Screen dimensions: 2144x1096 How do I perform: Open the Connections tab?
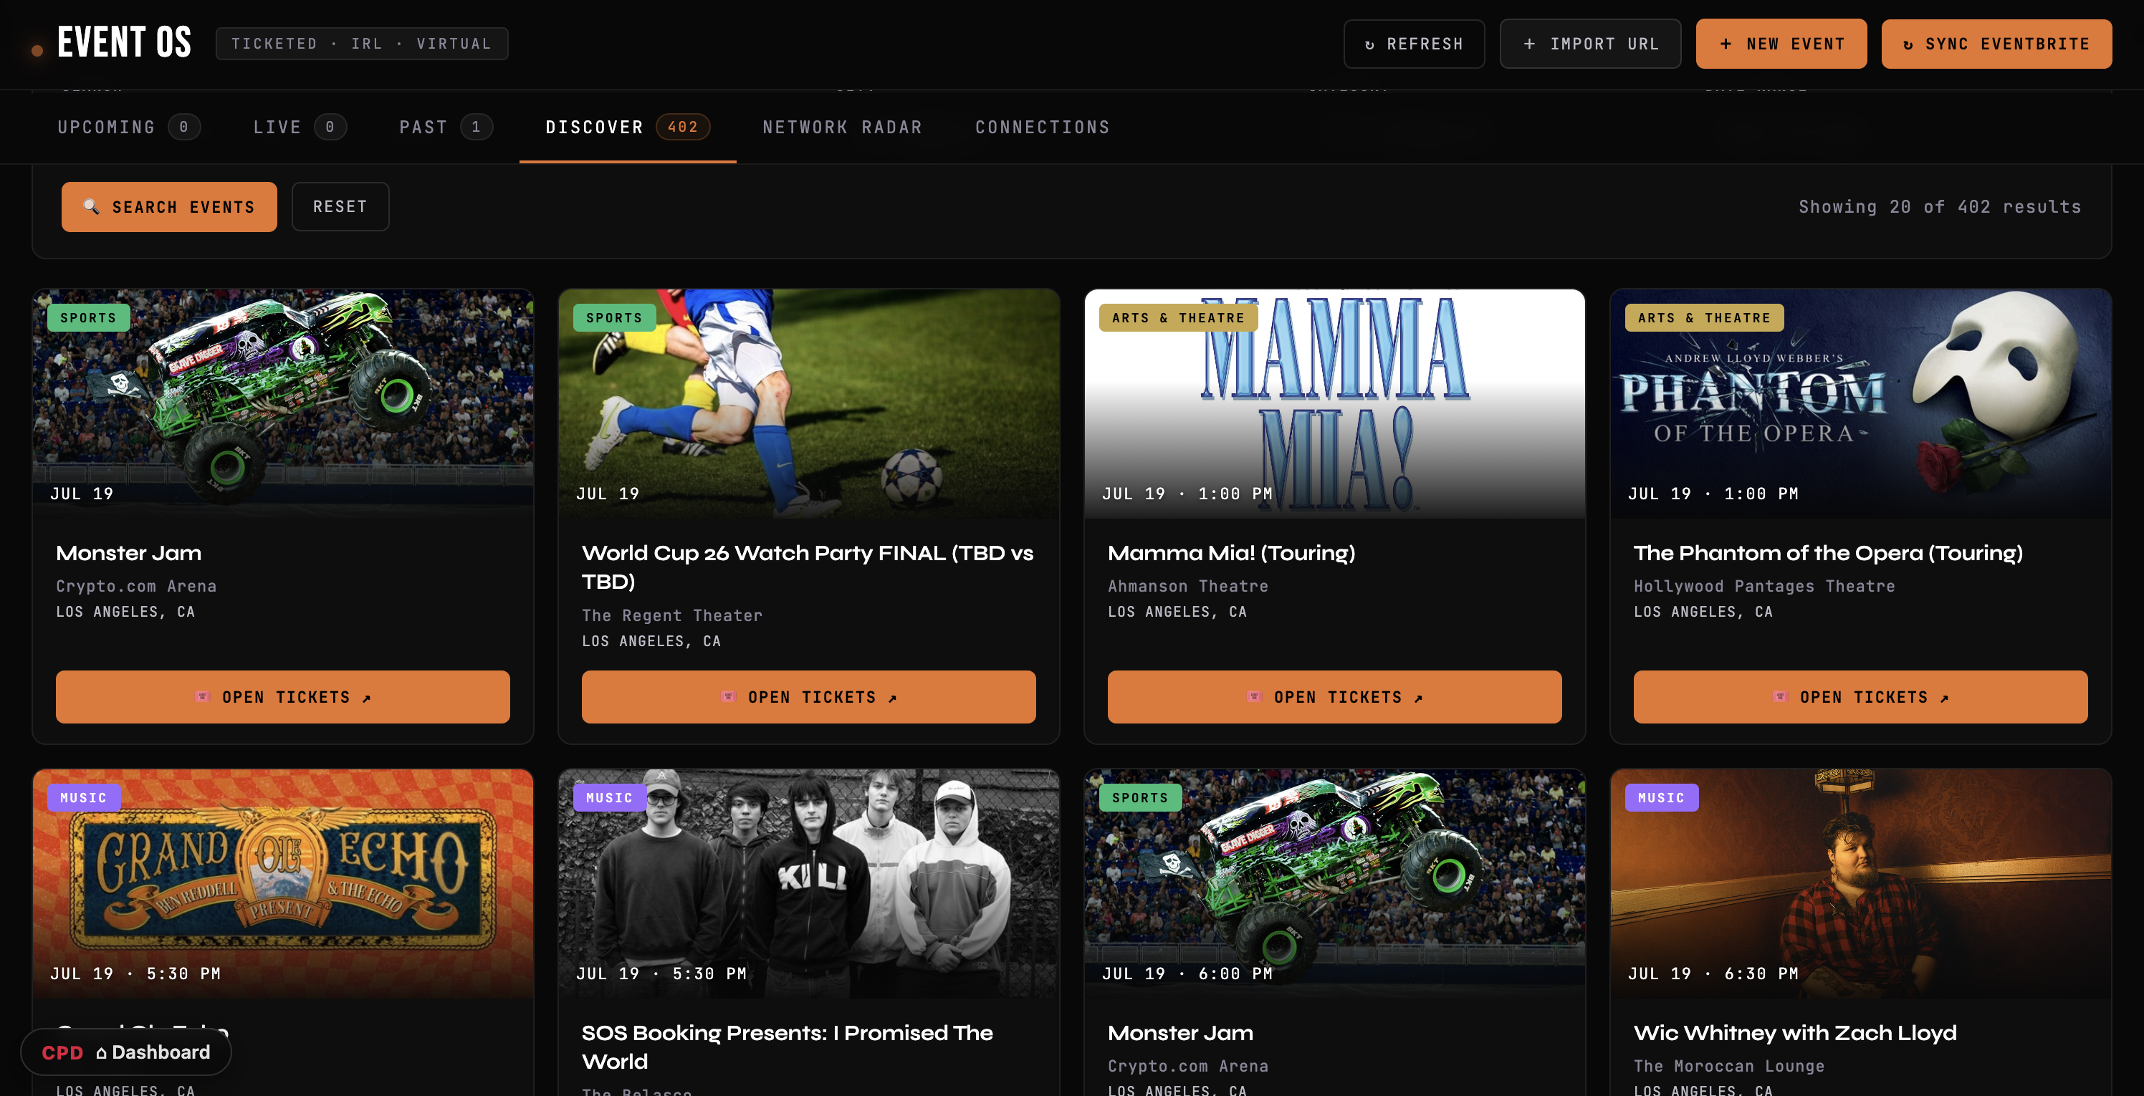[1042, 128]
